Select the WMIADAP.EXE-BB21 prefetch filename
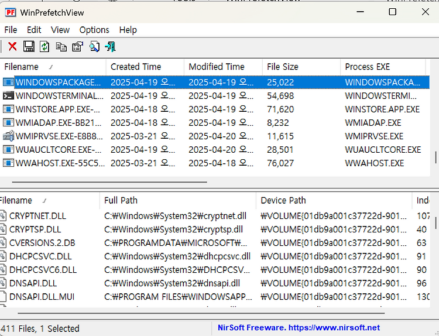The height and width of the screenshot is (336, 439). pyautogui.click(x=59, y=123)
